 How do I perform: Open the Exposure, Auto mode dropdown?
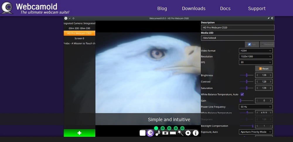coord(255,132)
